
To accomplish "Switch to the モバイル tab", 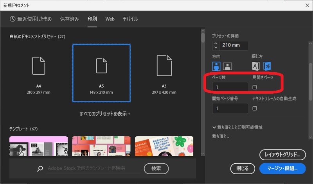I will click(130, 19).
